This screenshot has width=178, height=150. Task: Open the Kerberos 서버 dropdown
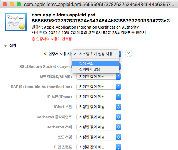point(99,127)
